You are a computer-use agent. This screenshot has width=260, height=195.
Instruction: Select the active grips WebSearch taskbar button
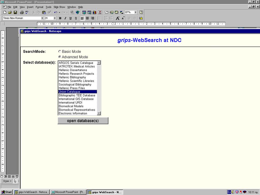tap(105, 192)
